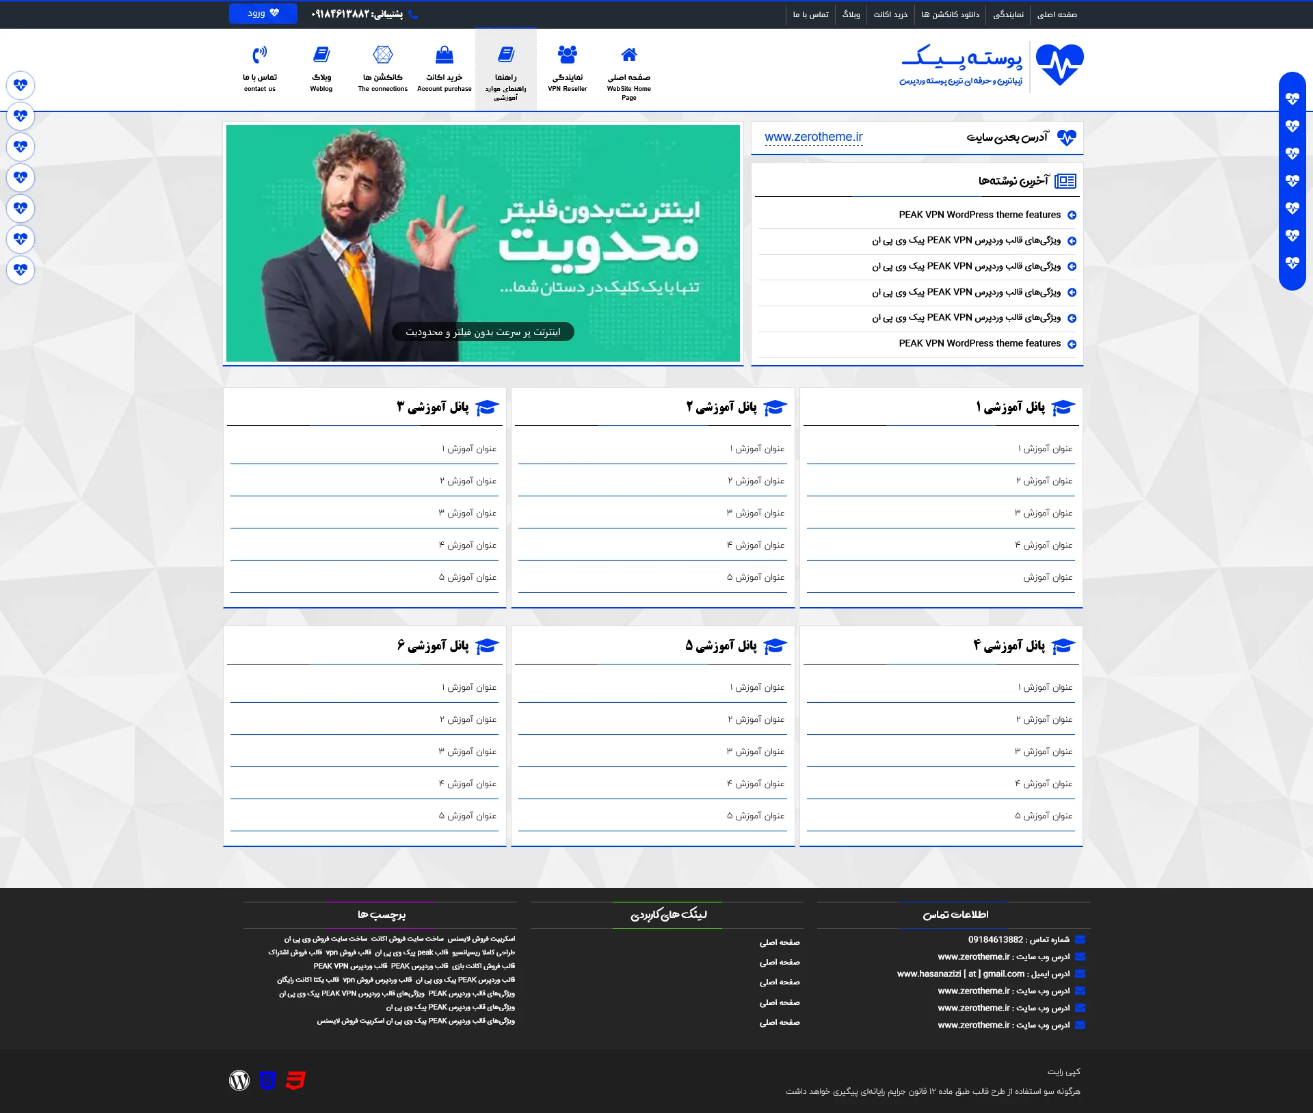Click کپی رایت text in footer
The width and height of the screenshot is (1313, 1113).
1064,1071
